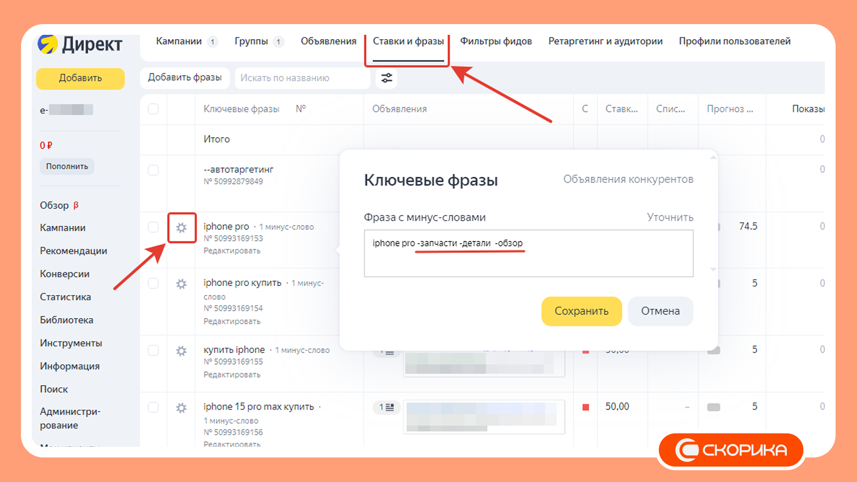Open gear settings for iphone pro купить
This screenshot has height=482, width=857.
(x=181, y=284)
